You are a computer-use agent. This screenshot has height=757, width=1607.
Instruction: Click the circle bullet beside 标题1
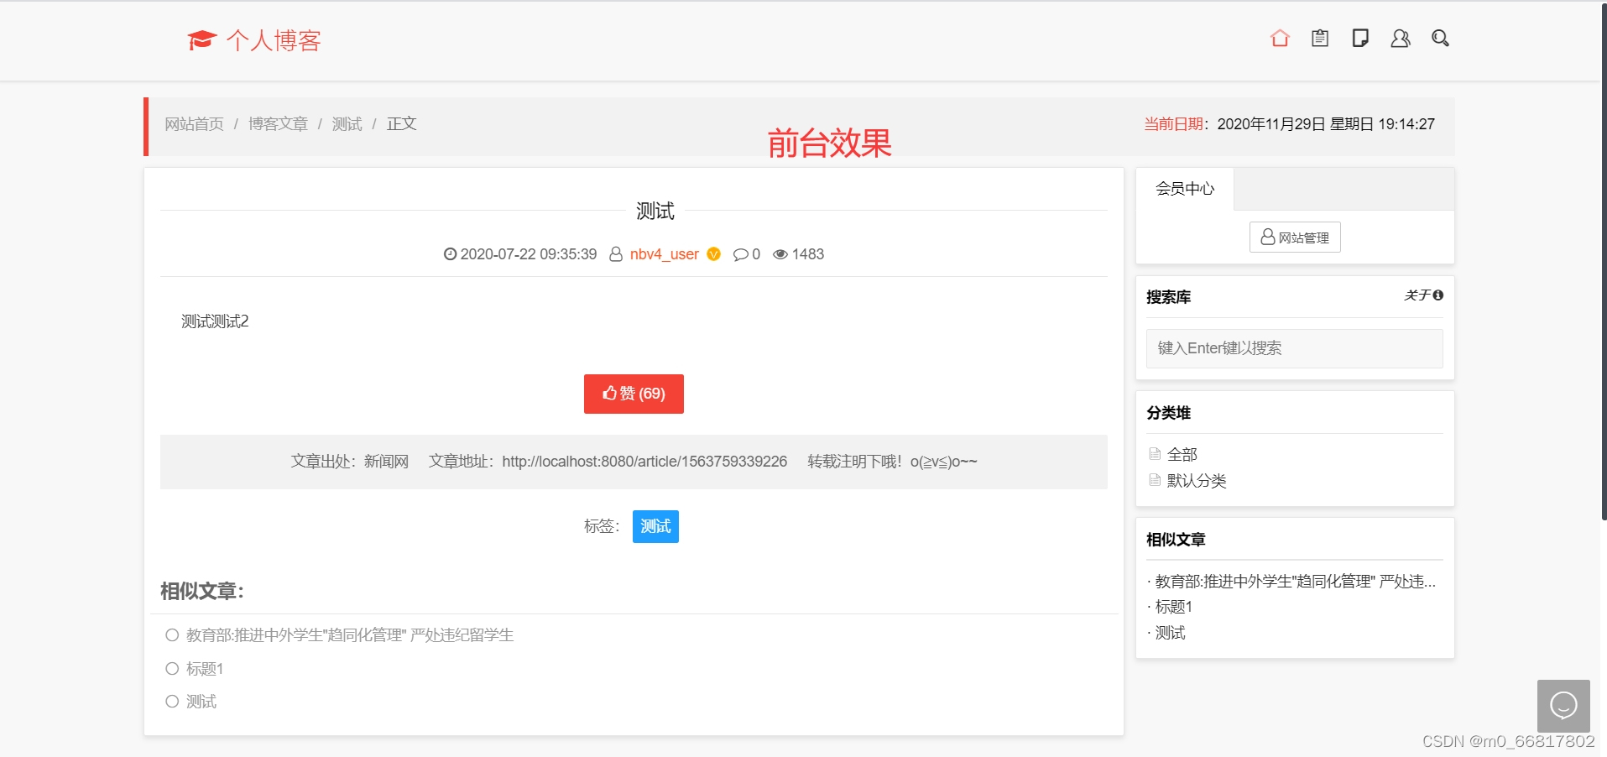[172, 669]
